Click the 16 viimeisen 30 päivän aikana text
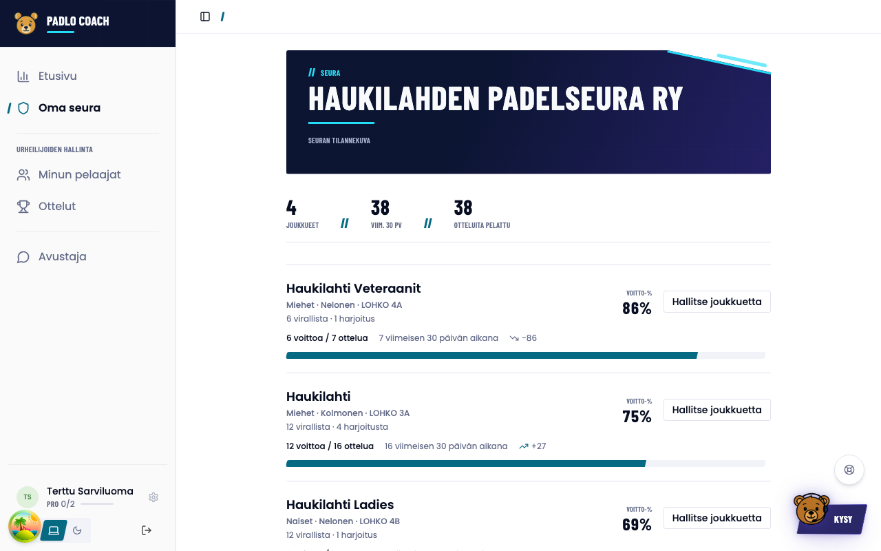The image size is (881, 551). tap(446, 446)
